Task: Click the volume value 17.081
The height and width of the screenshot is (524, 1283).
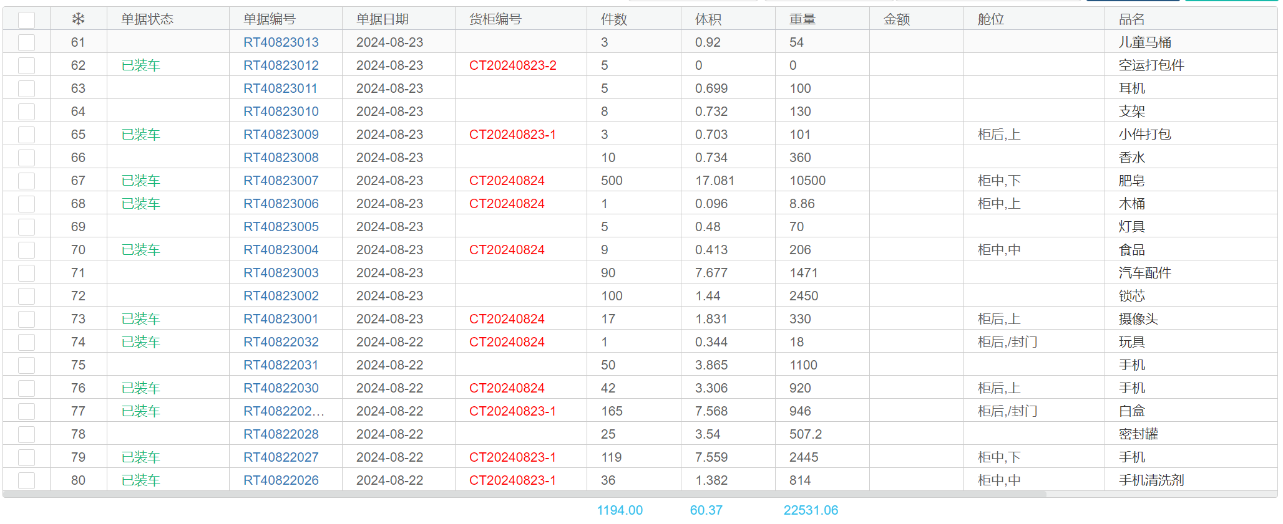Action: 715,181
